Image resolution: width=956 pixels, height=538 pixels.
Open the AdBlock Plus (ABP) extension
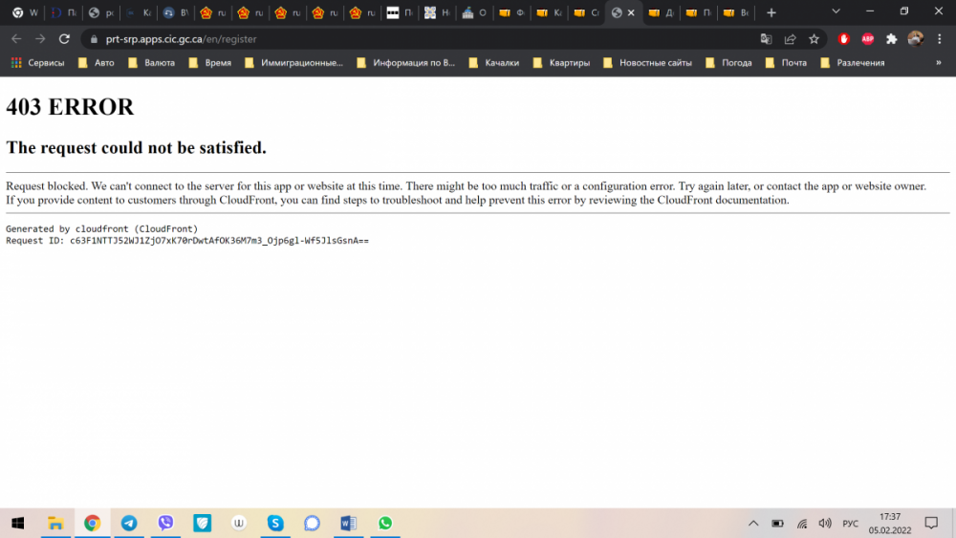pos(867,39)
